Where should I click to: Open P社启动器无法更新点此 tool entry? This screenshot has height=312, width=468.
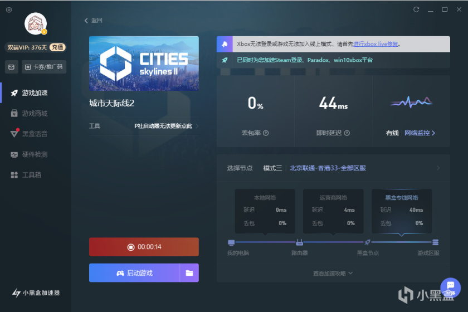(166, 126)
